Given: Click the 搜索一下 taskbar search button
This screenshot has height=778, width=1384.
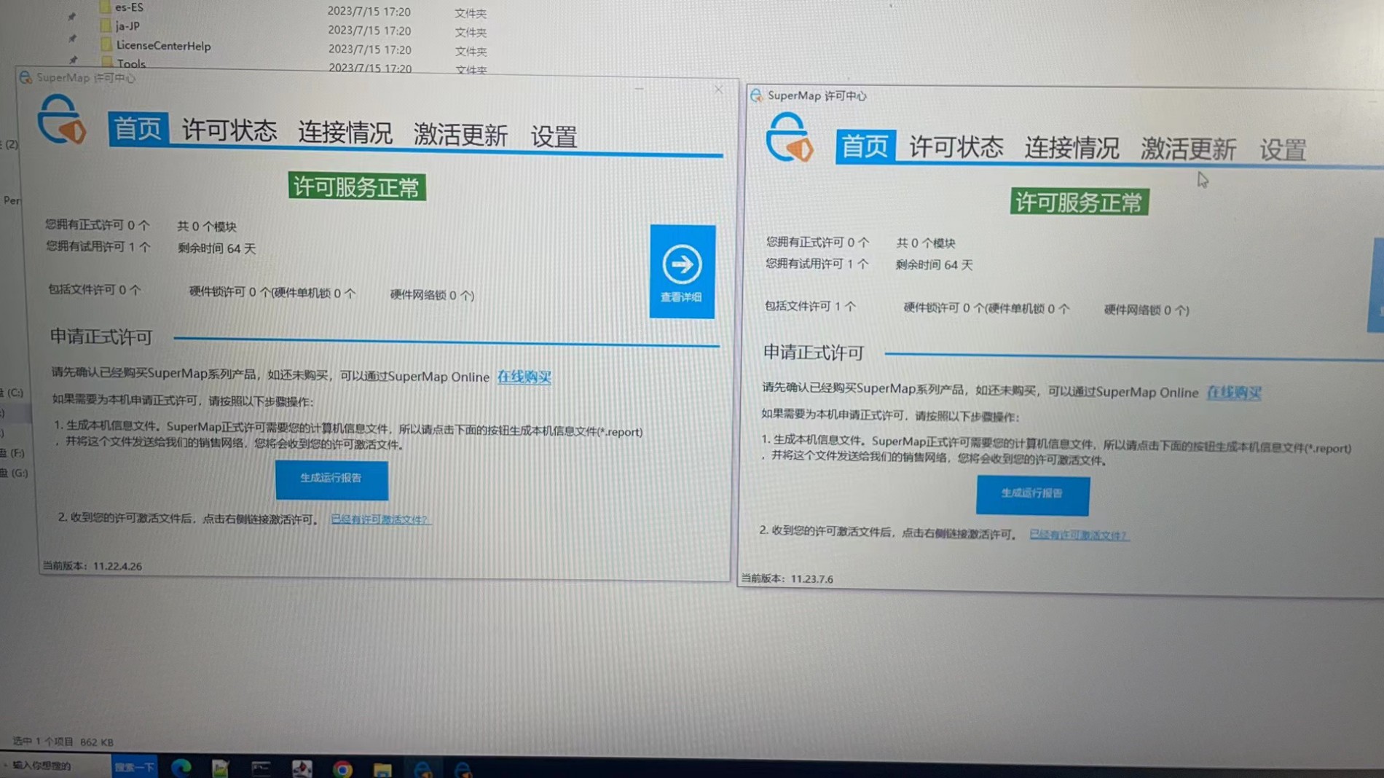Looking at the screenshot, I should click(135, 767).
